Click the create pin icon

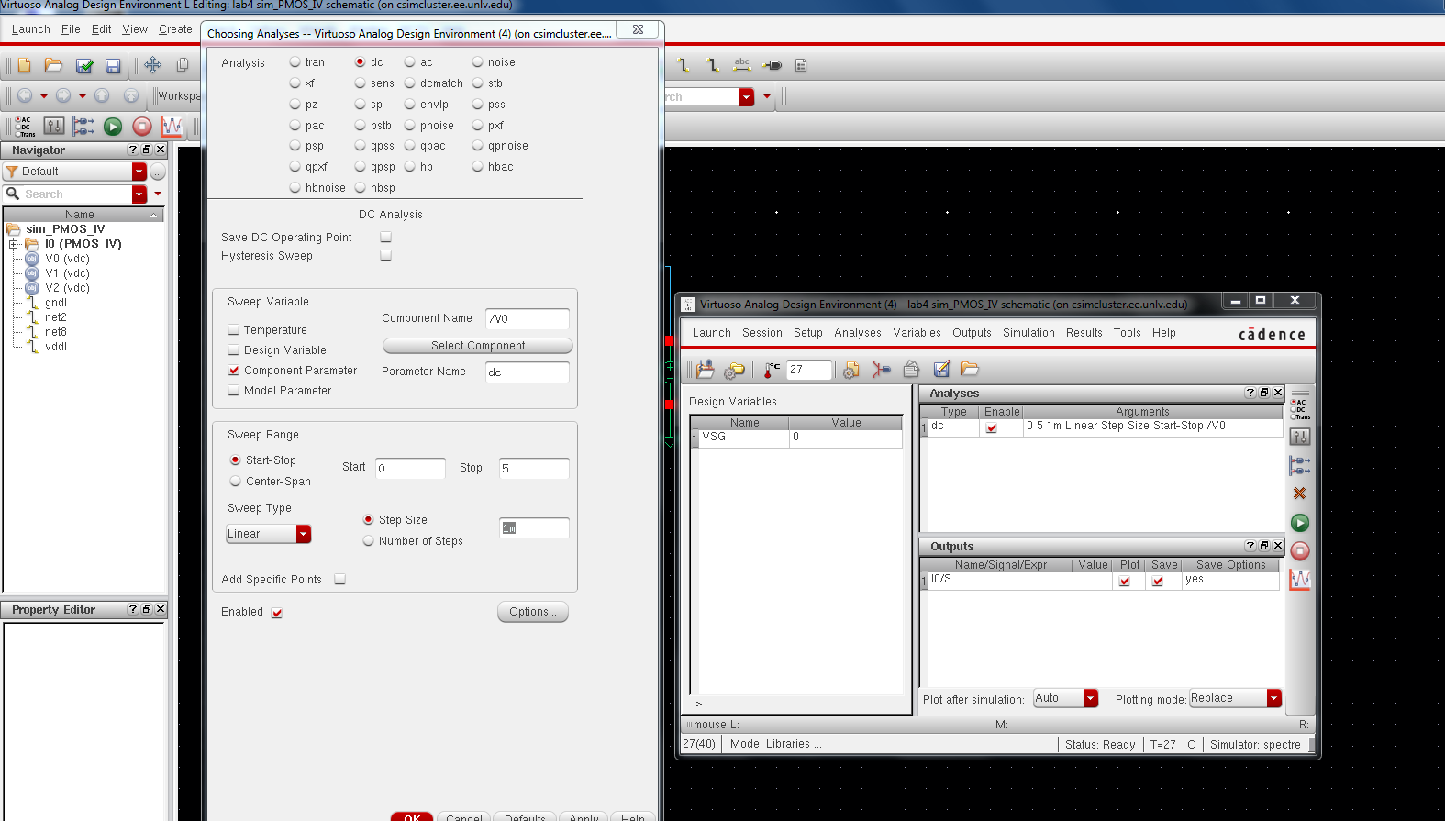(x=773, y=65)
